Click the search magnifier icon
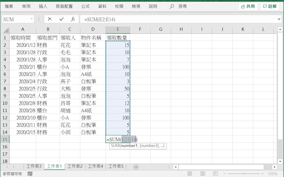Screen dimensions: 284x177 (x=171, y=7)
